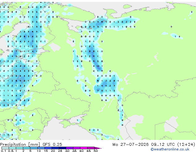196x152 pixels.
Task: Click the purple 30–35 mm legend swatch
Action: [70, 148]
